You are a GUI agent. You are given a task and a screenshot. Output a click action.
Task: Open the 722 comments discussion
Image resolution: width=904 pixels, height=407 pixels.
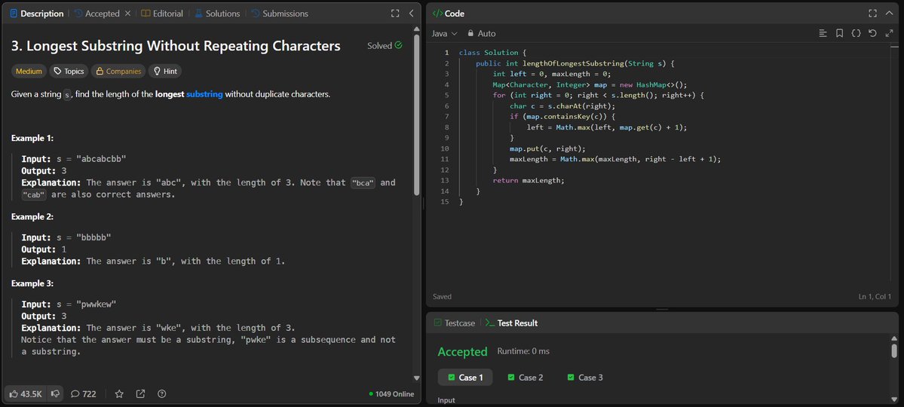pos(83,393)
